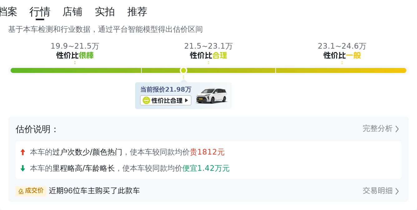The height and width of the screenshot is (210, 417).
Task: Click the white MPV car thumbnail
Action: [x=212, y=96]
